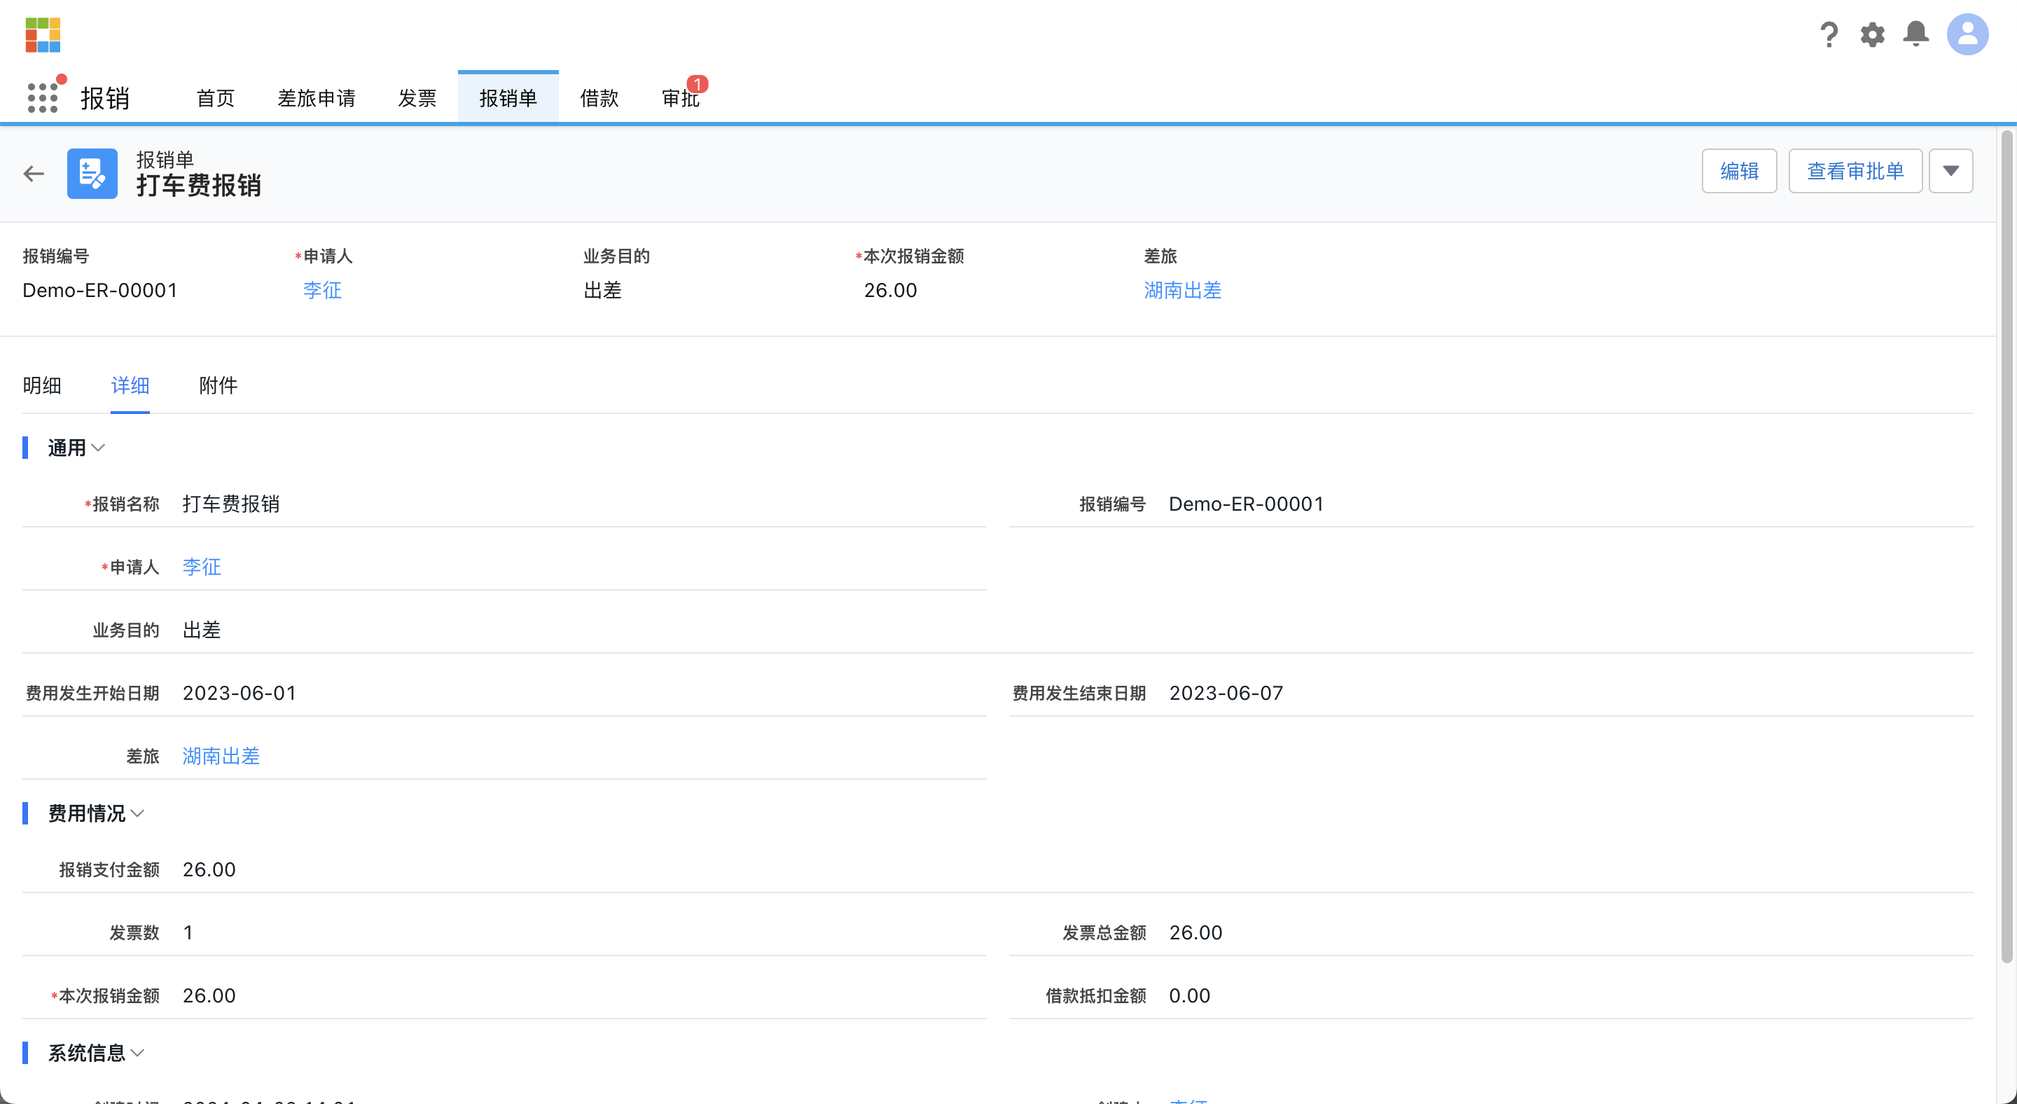Viewport: 2017px width, 1104px height.
Task: Open notifications bell icon
Action: [1916, 34]
